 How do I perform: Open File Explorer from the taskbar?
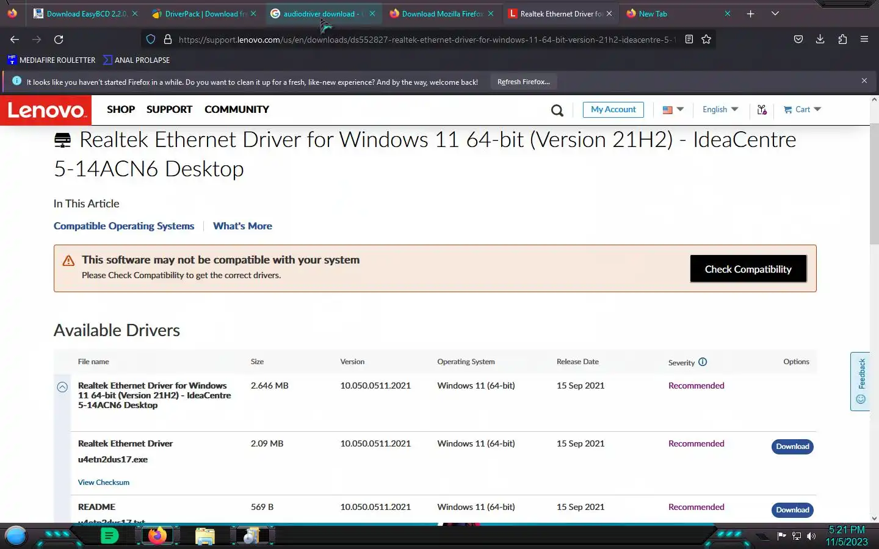point(205,536)
